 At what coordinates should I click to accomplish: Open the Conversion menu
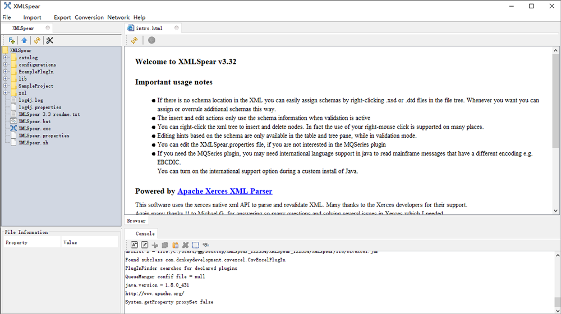coord(89,17)
